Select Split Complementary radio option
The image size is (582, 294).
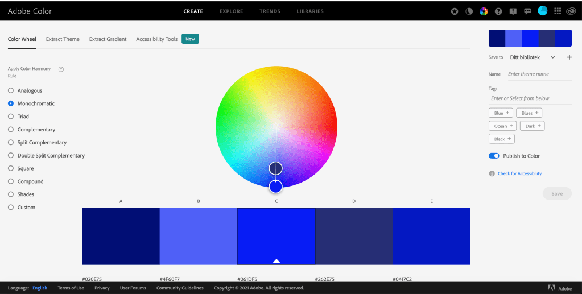tap(11, 143)
